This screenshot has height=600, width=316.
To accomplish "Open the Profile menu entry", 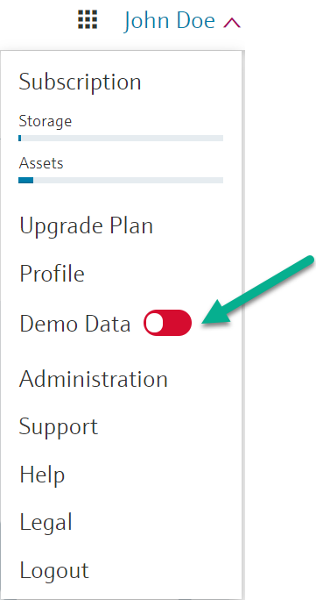I will coord(52,274).
